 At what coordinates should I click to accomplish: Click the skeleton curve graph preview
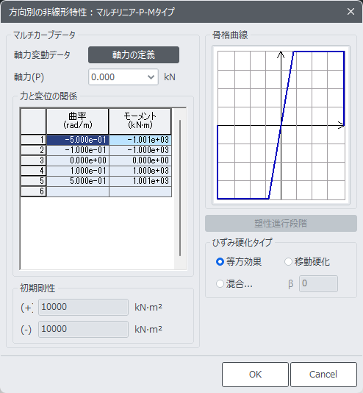281,125
